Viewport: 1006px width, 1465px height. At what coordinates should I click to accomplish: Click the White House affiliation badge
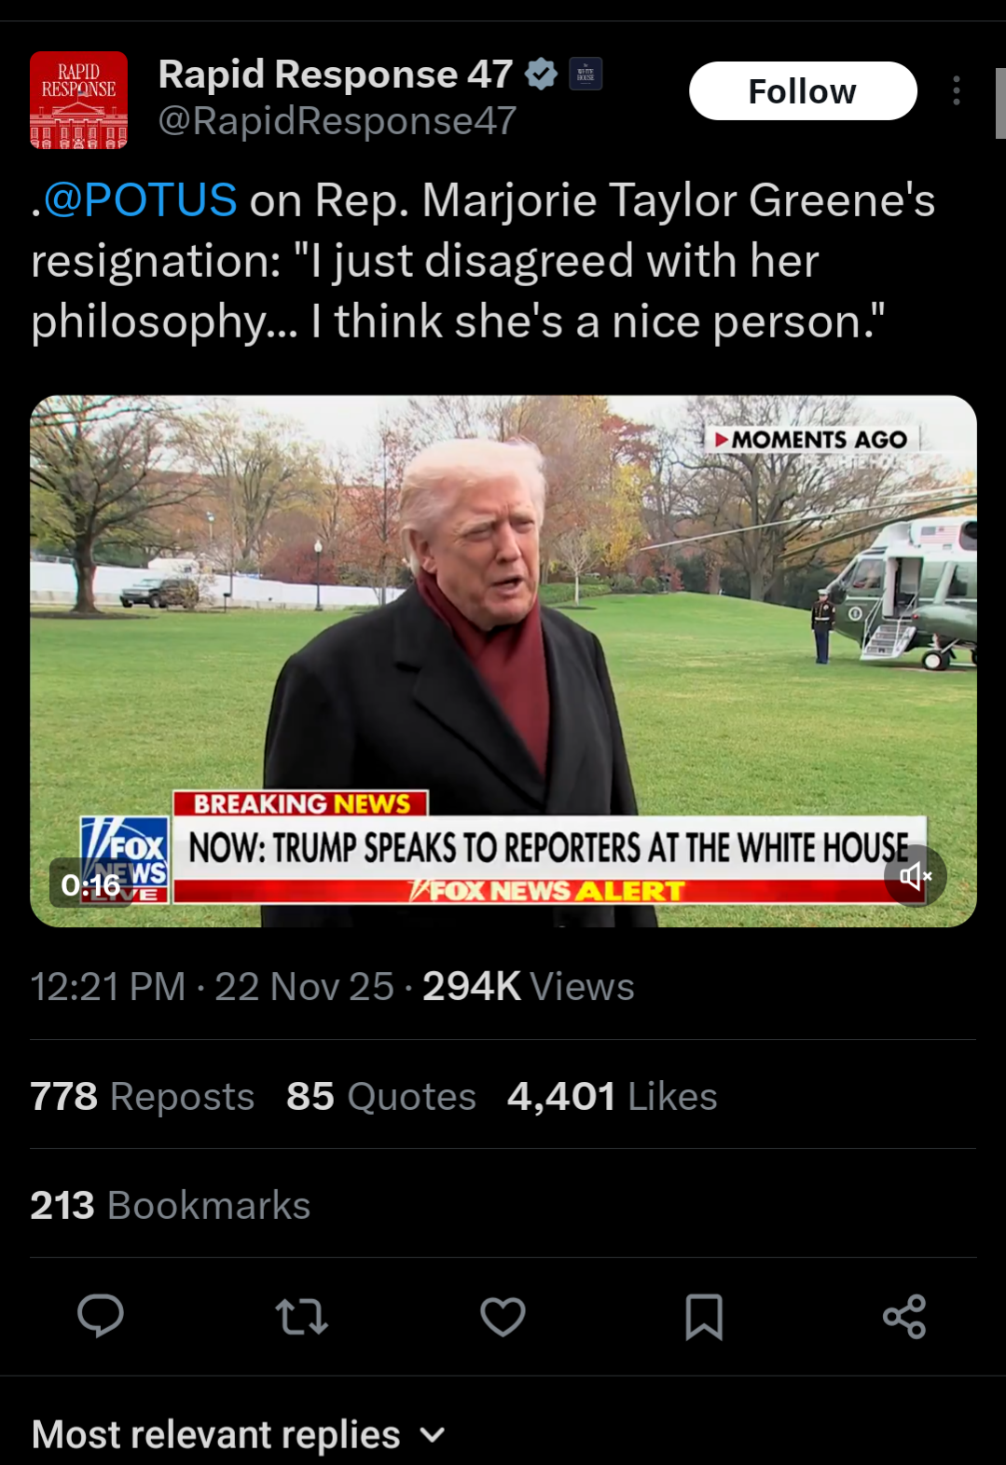[586, 74]
